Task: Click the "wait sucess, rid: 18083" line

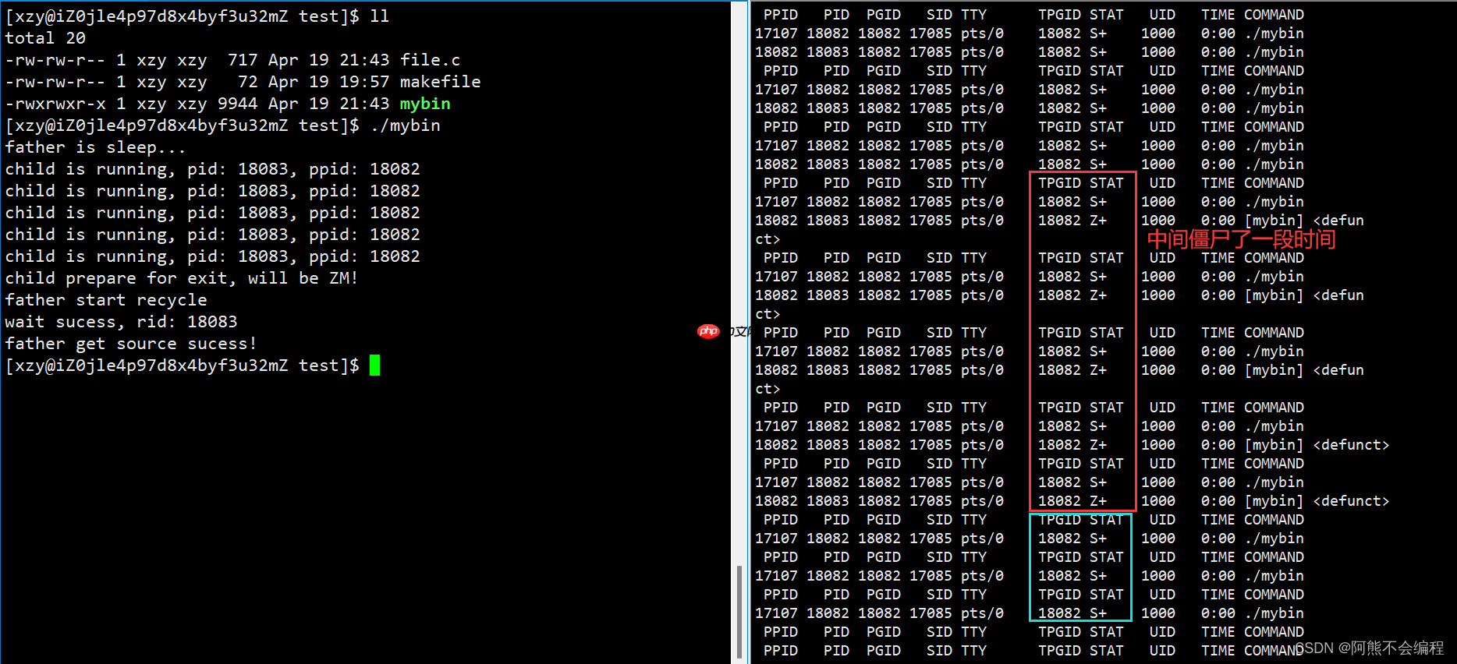Action: coord(121,322)
